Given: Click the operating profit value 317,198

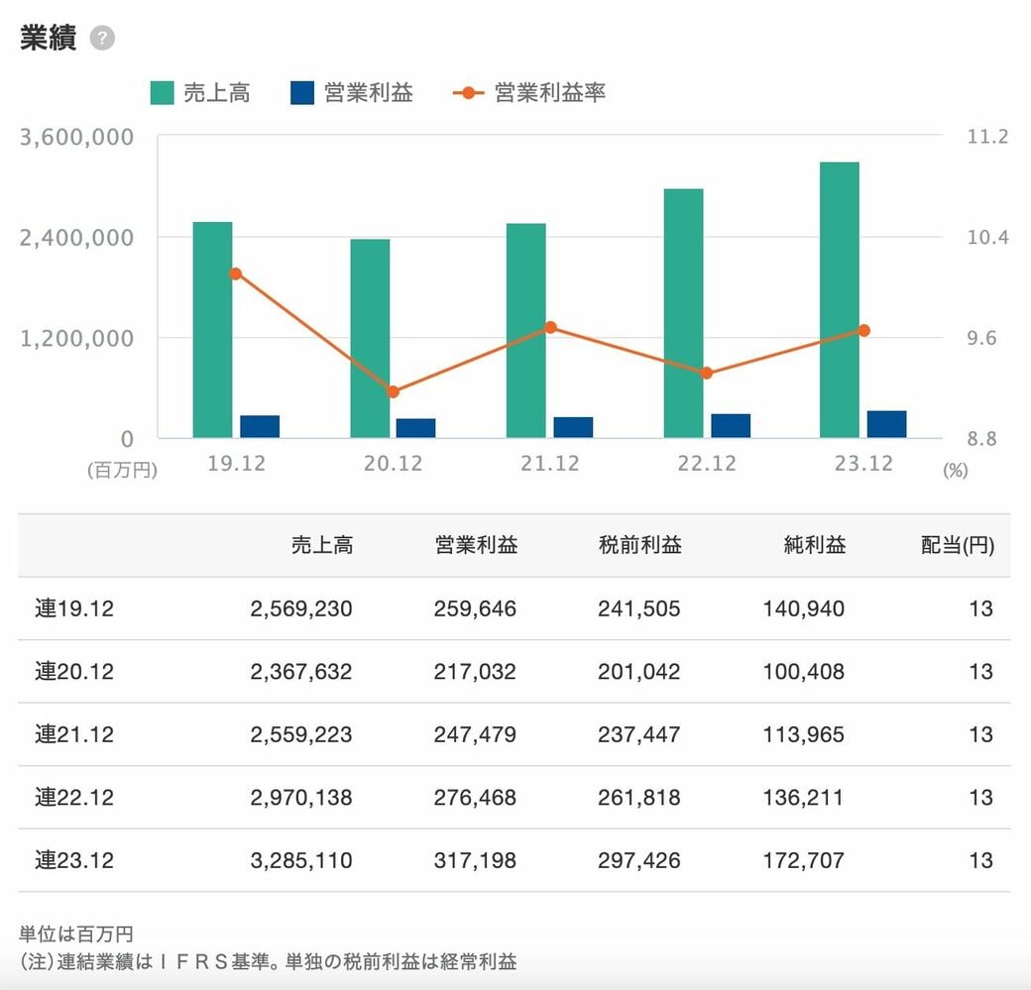Looking at the screenshot, I should pyautogui.click(x=475, y=860).
